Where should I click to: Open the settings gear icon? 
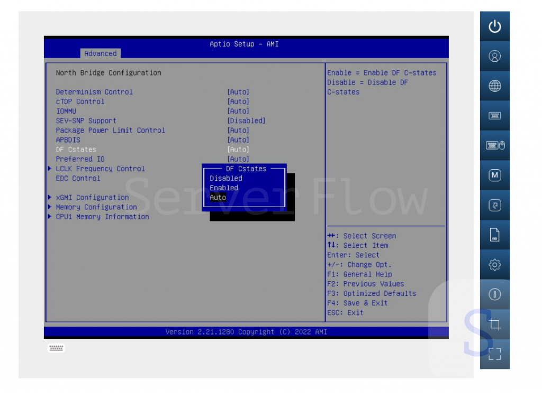pos(494,265)
